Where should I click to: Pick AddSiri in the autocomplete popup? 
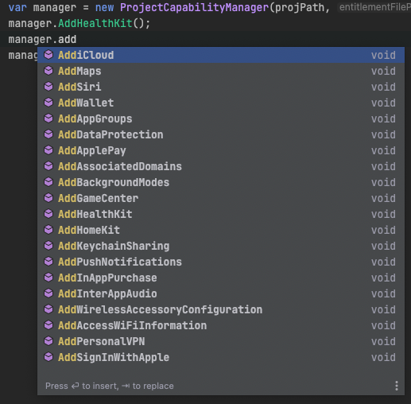221,87
